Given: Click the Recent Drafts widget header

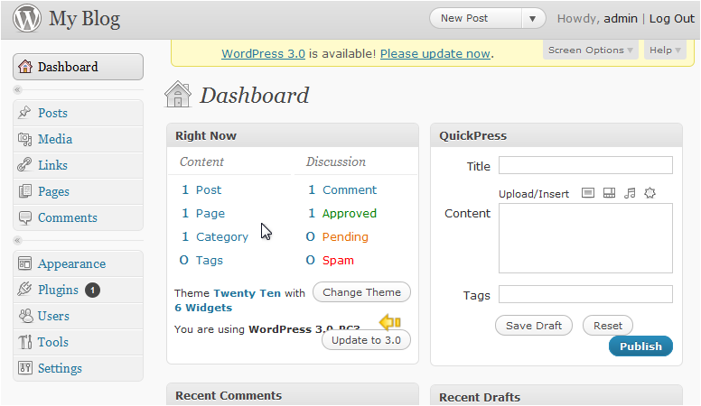Looking at the screenshot, I should point(556,396).
